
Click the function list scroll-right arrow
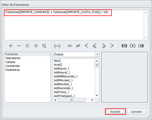click(x=92, y=100)
